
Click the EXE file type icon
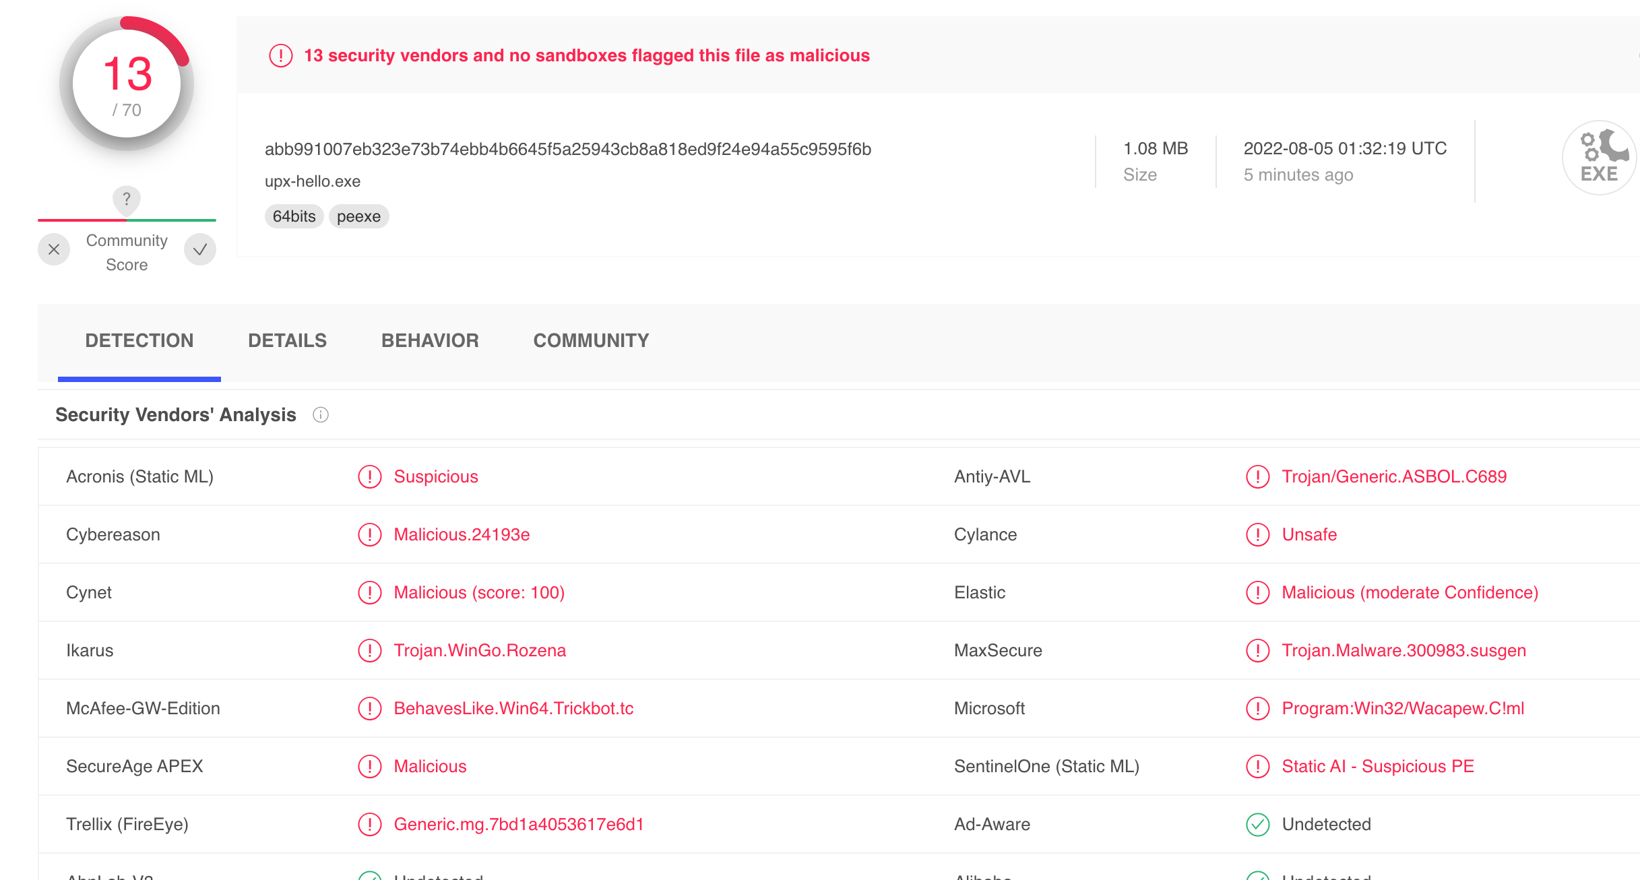pos(1598,158)
